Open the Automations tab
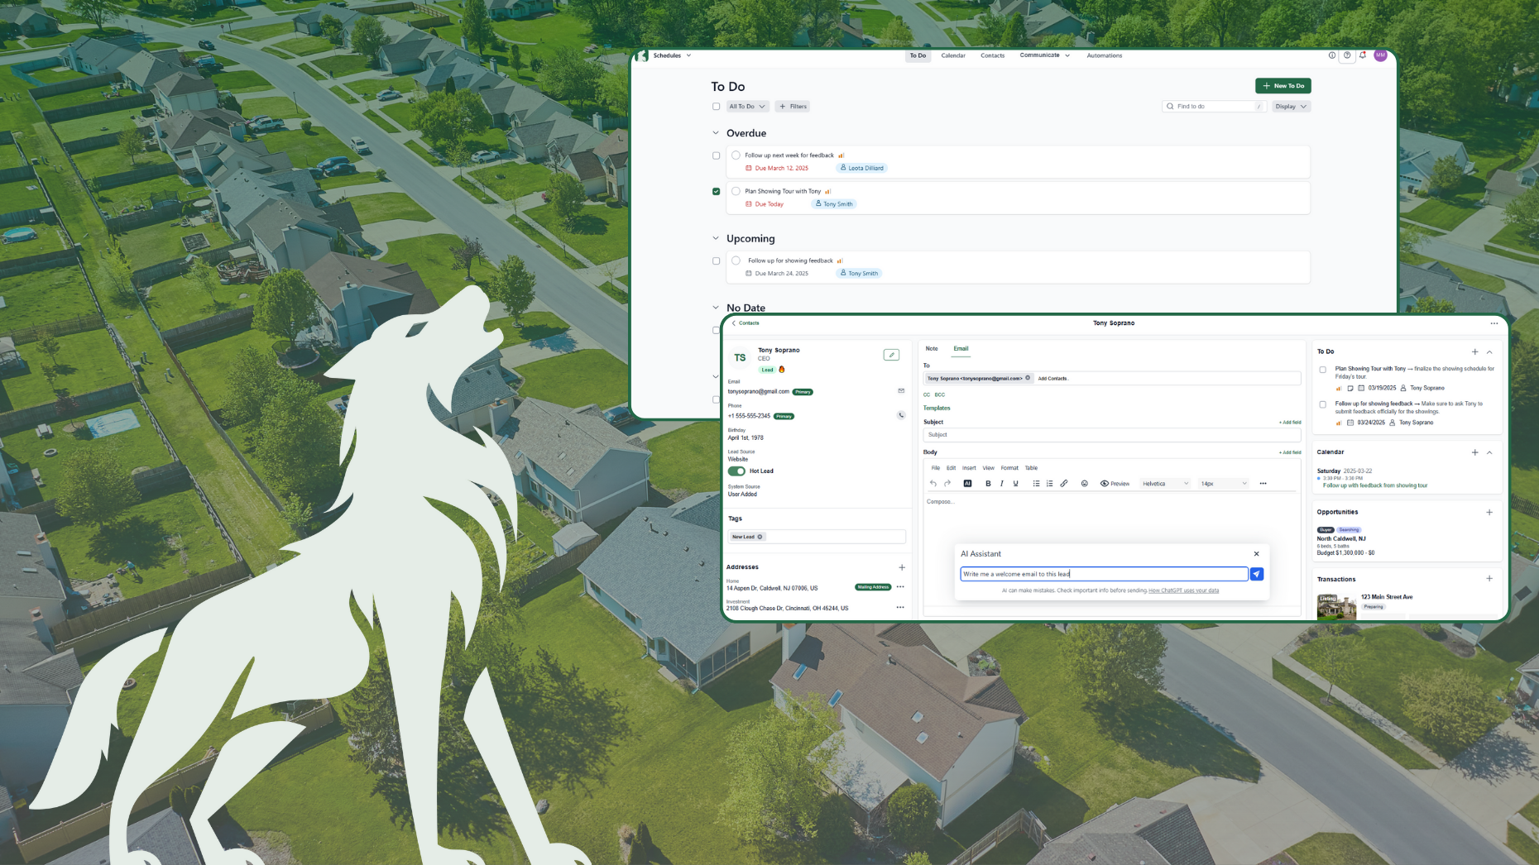Viewport: 1539px width, 865px height. [x=1105, y=55]
